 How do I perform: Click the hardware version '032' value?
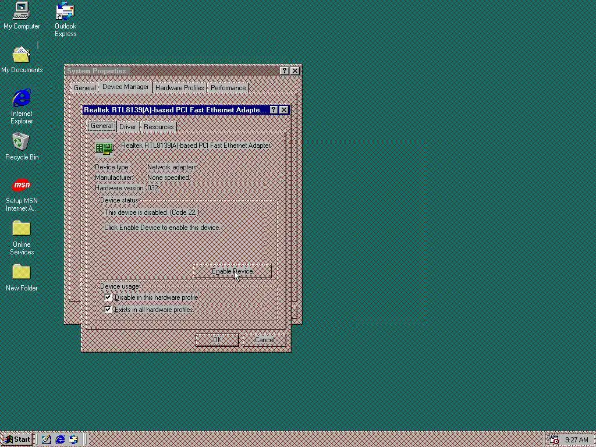coord(153,188)
